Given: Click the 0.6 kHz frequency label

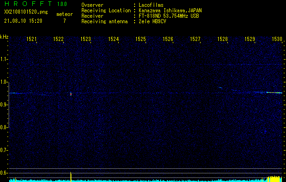Looking at the screenshot, I should (4, 173).
